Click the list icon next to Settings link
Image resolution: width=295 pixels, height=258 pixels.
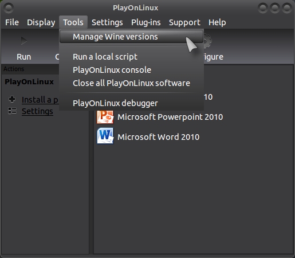pyautogui.click(x=12, y=111)
